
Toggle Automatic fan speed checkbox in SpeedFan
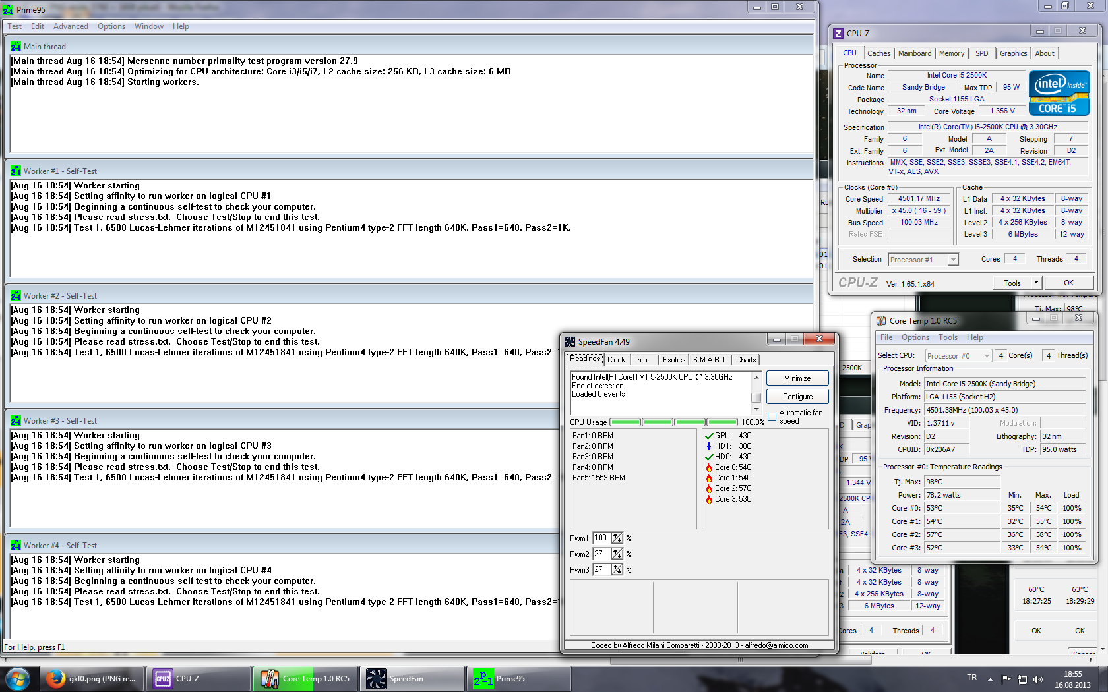coord(772,417)
